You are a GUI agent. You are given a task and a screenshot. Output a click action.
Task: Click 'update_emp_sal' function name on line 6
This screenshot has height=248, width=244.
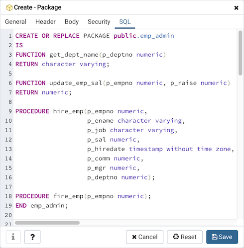pos(76,83)
